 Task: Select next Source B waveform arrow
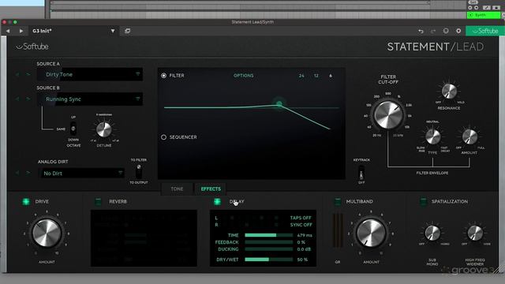(x=28, y=99)
